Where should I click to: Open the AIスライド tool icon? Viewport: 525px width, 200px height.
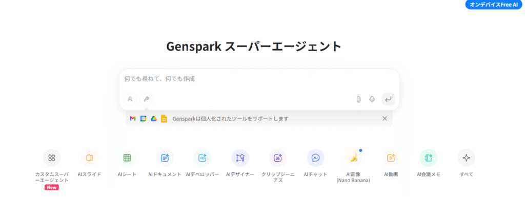(89, 158)
